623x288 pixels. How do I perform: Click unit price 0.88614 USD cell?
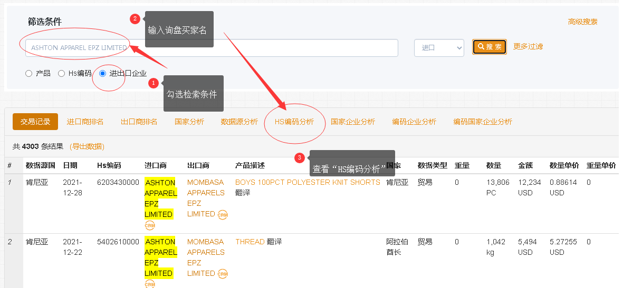click(563, 187)
